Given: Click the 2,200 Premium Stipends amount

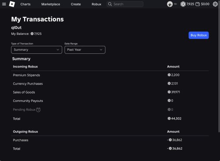Looking at the screenshot, I should 173,75.
